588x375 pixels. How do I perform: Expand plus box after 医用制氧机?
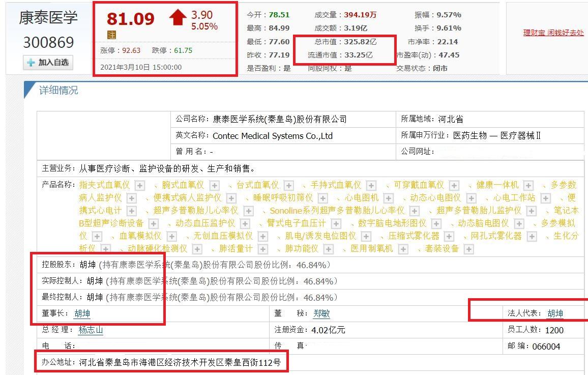coord(403,249)
